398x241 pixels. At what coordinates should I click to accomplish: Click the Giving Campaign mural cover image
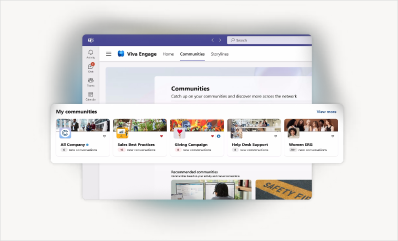pyautogui.click(x=197, y=124)
